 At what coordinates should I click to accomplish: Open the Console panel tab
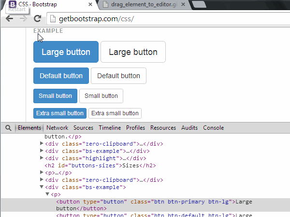[213, 128]
